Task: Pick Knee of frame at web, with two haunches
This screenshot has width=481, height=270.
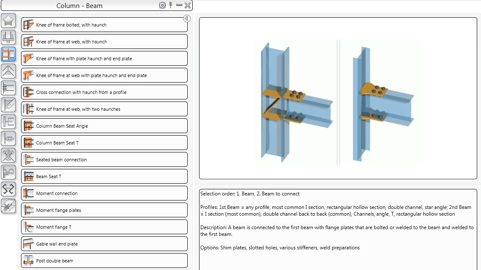Action: (x=104, y=109)
